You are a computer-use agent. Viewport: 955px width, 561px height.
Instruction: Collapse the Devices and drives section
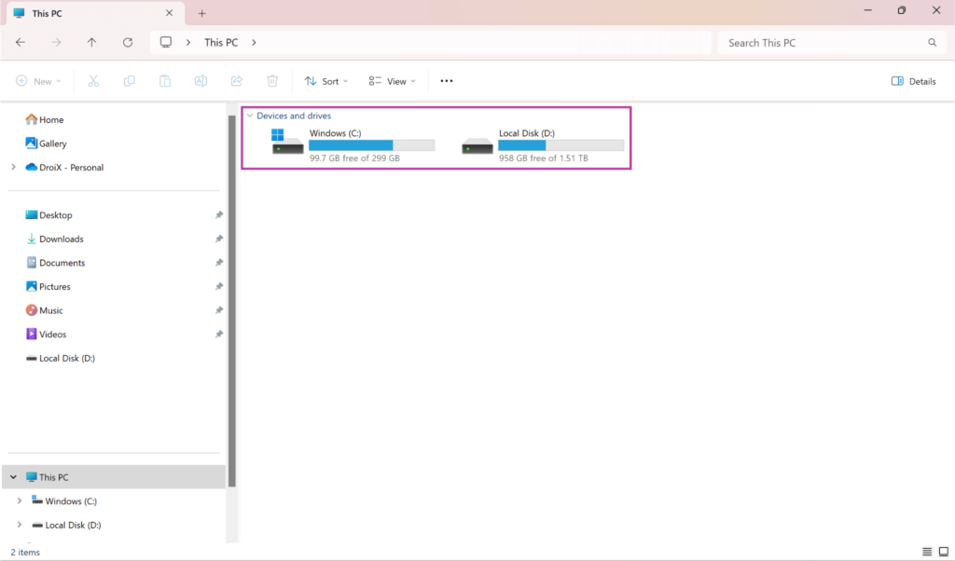[x=249, y=116]
